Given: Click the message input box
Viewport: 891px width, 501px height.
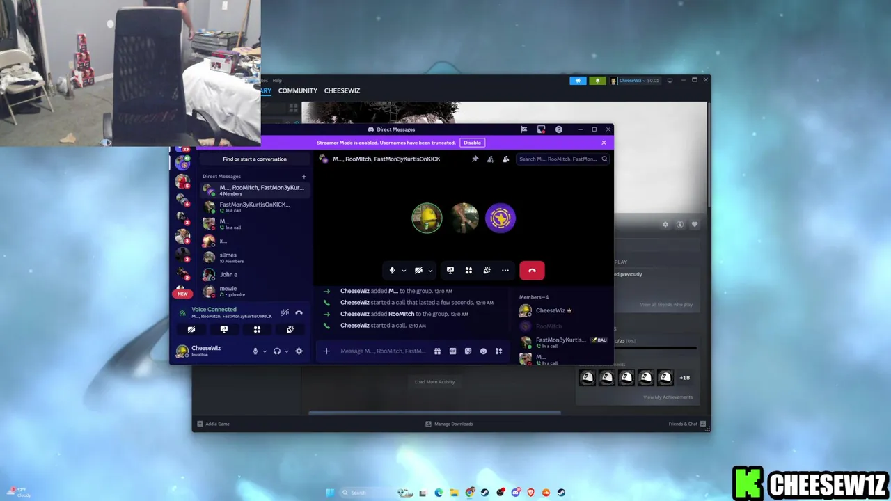Looking at the screenshot, I should pos(383,351).
